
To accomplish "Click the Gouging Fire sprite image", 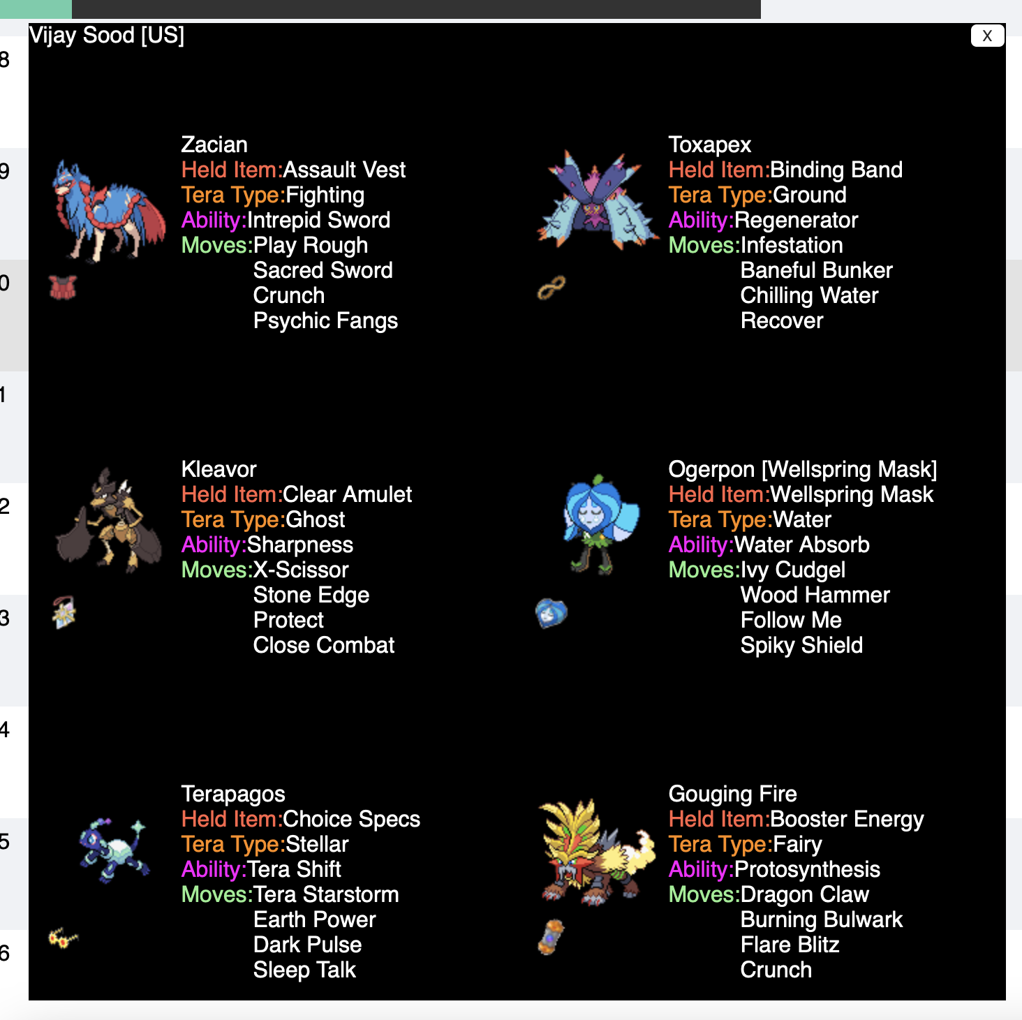I will pyautogui.click(x=598, y=852).
